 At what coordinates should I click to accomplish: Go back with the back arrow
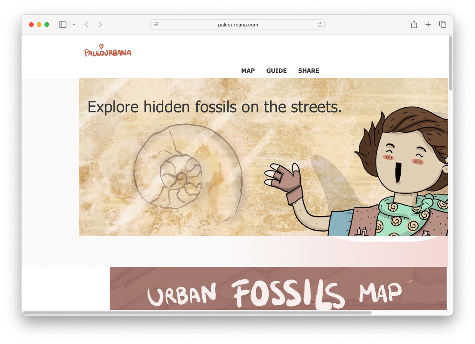pos(87,25)
